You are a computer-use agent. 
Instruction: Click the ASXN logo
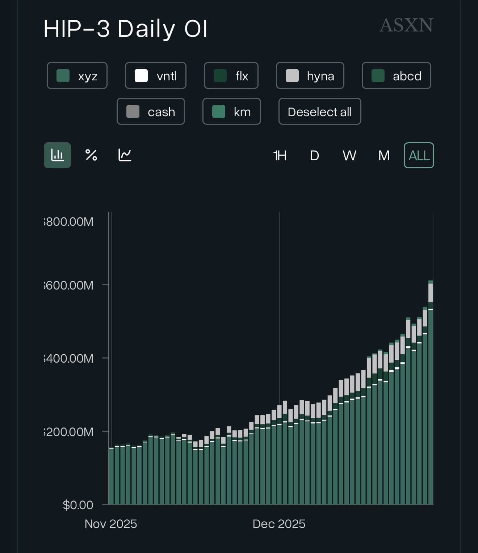(x=406, y=25)
